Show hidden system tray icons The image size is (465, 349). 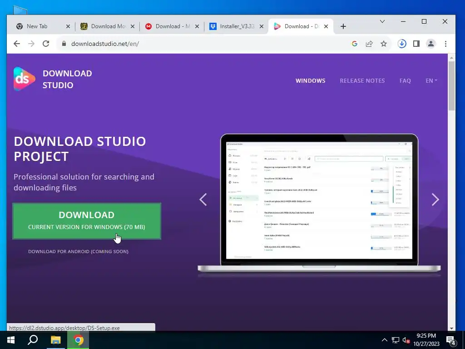(x=384, y=340)
